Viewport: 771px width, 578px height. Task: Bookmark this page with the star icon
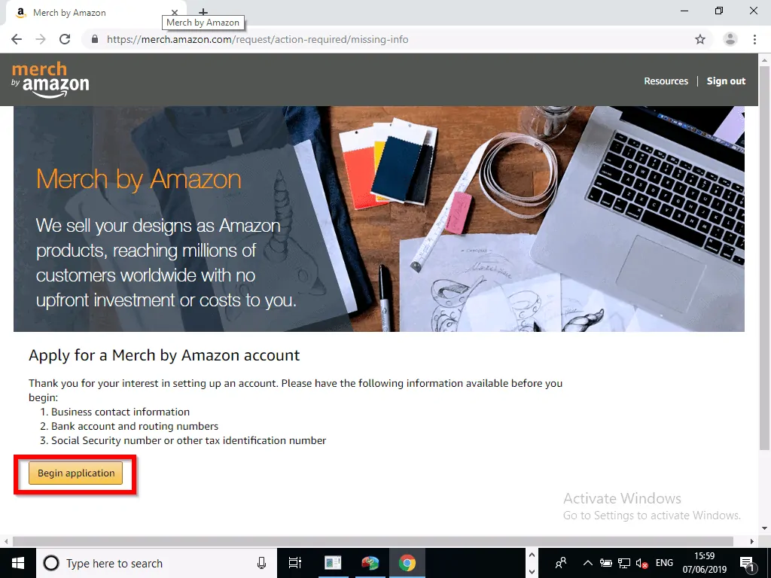pos(700,39)
